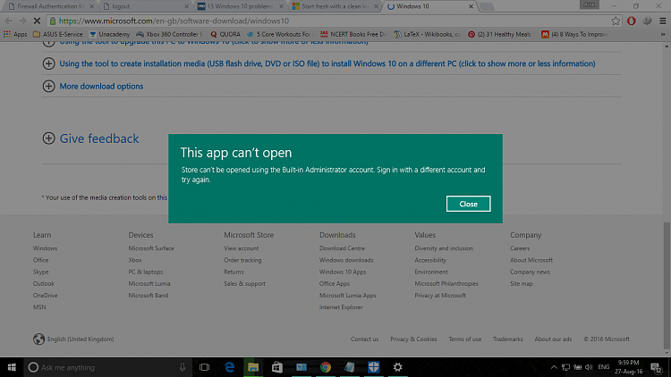The width and height of the screenshot is (671, 377).
Task: Open Task View on taskbar
Action: tap(204, 367)
